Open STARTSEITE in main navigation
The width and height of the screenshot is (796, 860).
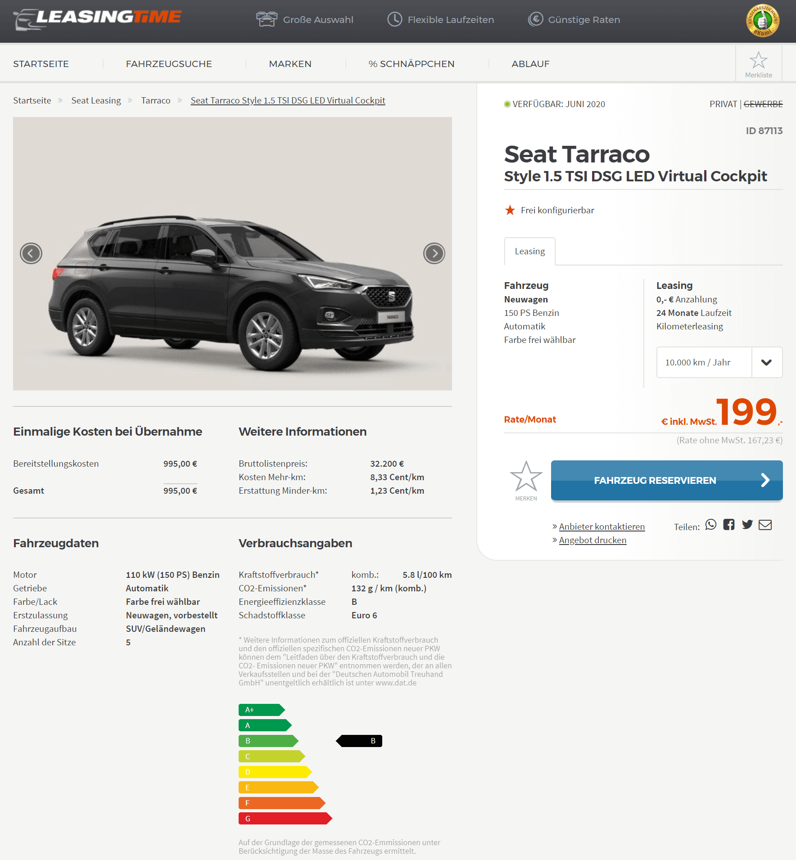coord(41,64)
